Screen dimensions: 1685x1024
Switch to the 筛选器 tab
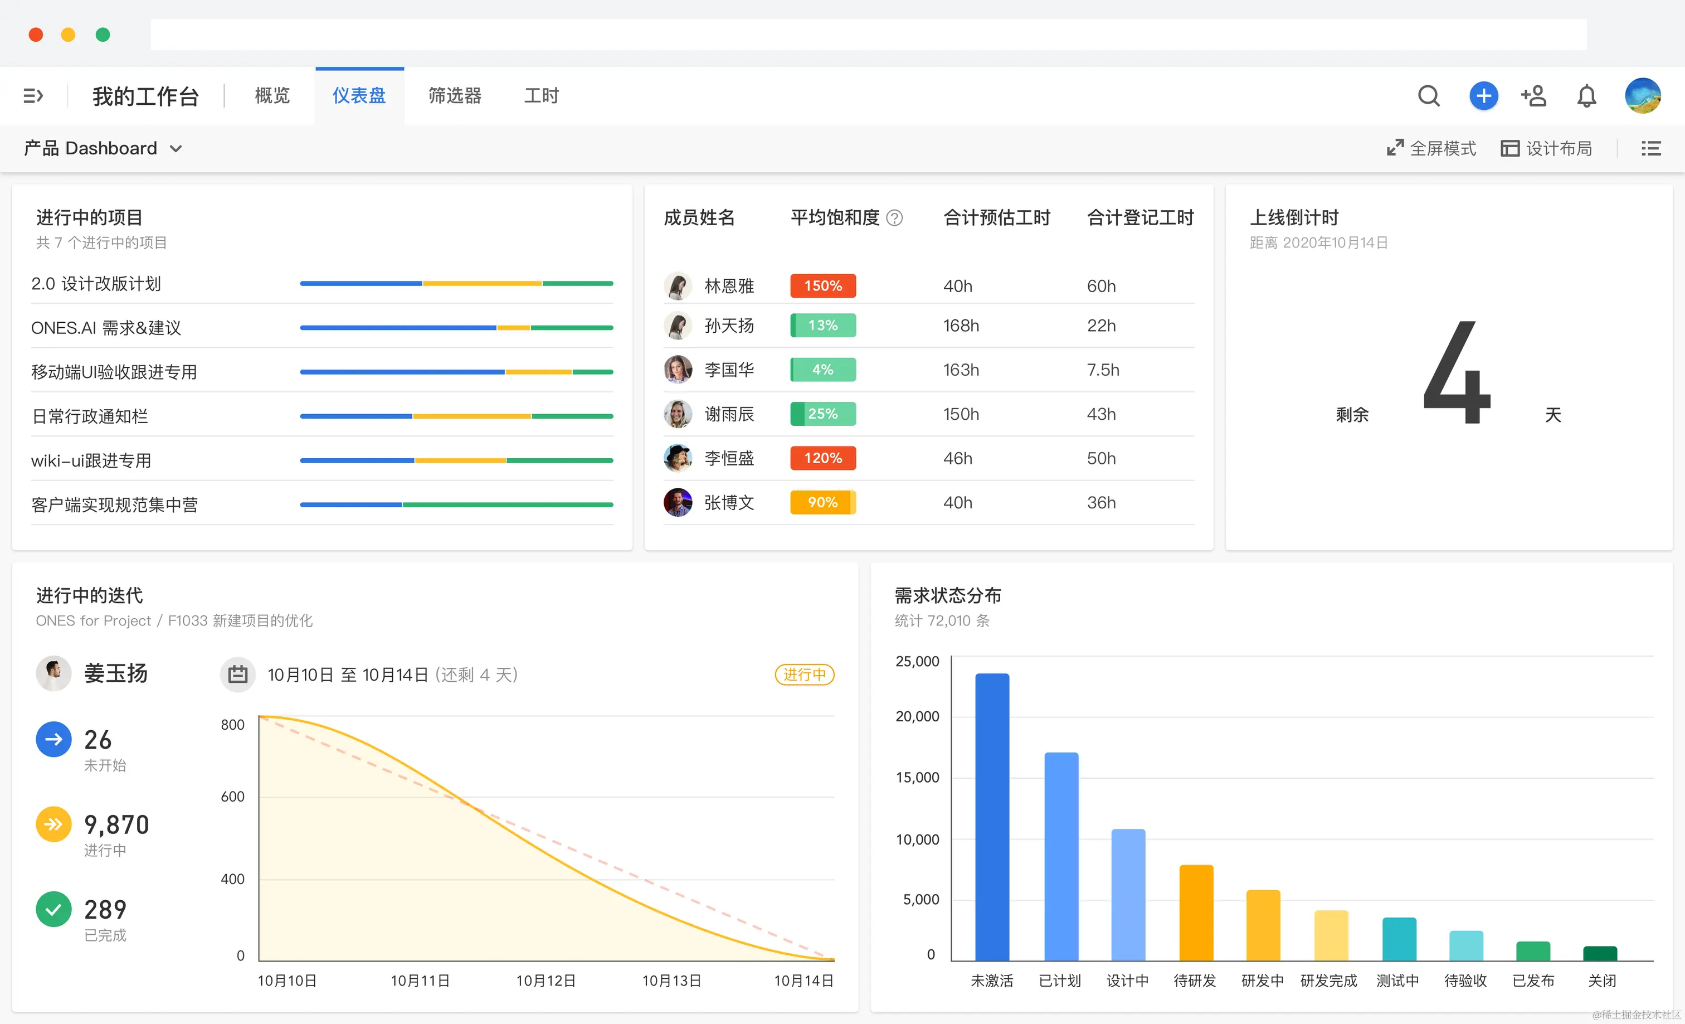tap(455, 96)
